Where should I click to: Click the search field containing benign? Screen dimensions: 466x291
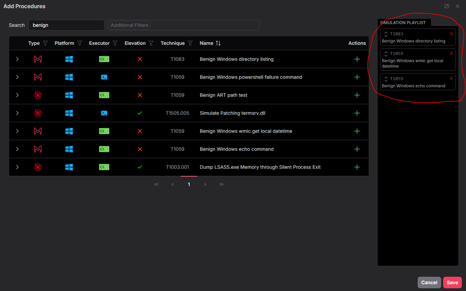[66, 25]
